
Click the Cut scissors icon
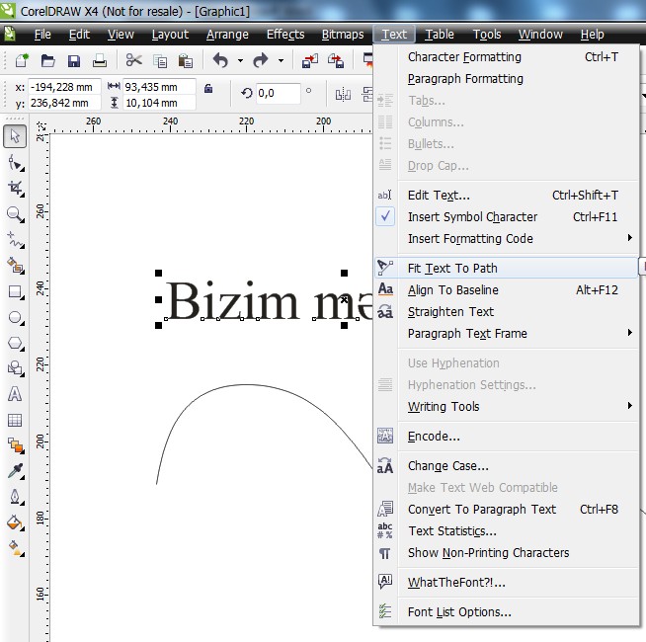tap(134, 60)
